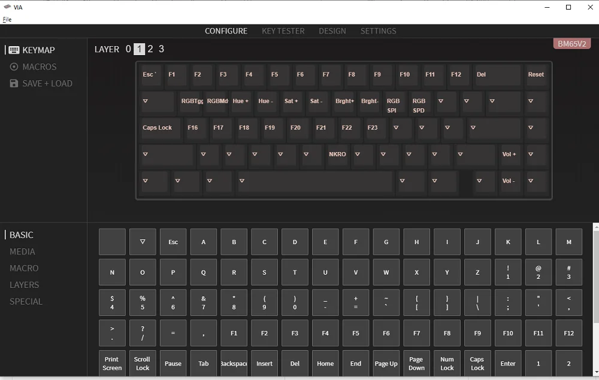Open the Design tab
Viewport: 599px width, 380px height.
coord(332,31)
